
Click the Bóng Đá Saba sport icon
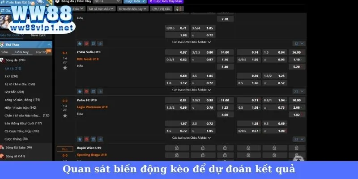pos(2,148)
